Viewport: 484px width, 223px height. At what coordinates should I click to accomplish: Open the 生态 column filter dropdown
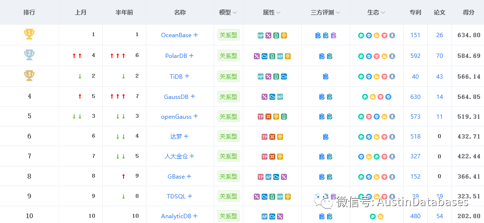pos(383,13)
